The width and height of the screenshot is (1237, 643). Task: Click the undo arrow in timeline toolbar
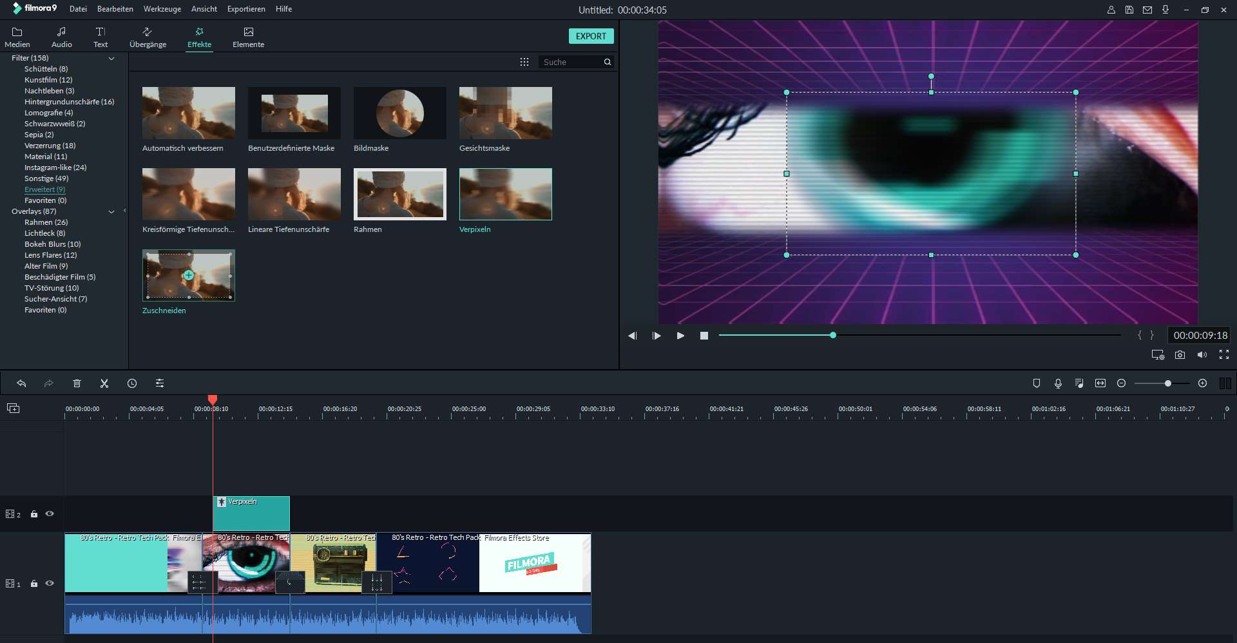[x=21, y=383]
